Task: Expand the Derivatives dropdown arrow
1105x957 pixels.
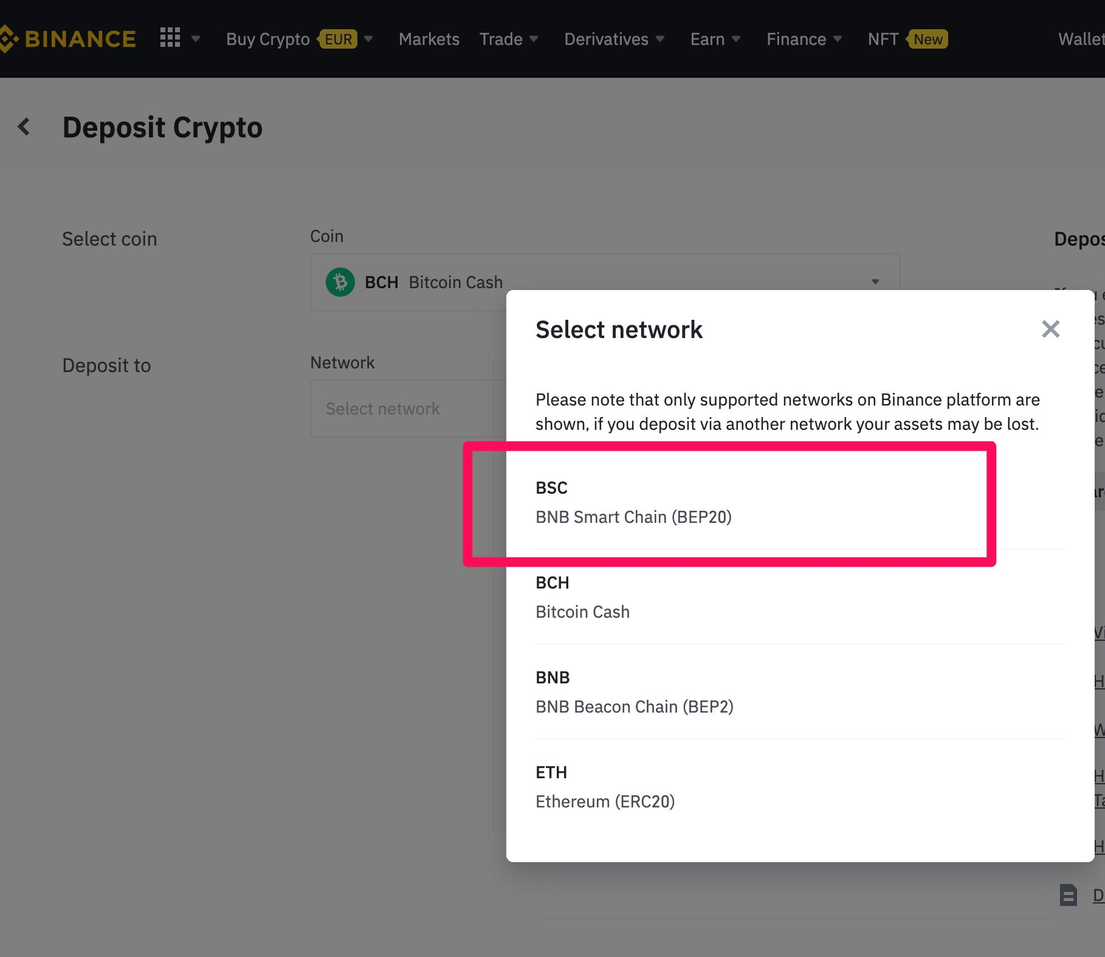Action: point(659,39)
